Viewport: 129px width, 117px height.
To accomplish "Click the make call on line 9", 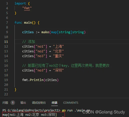I will pyautogui.click(x=45, y=32).
